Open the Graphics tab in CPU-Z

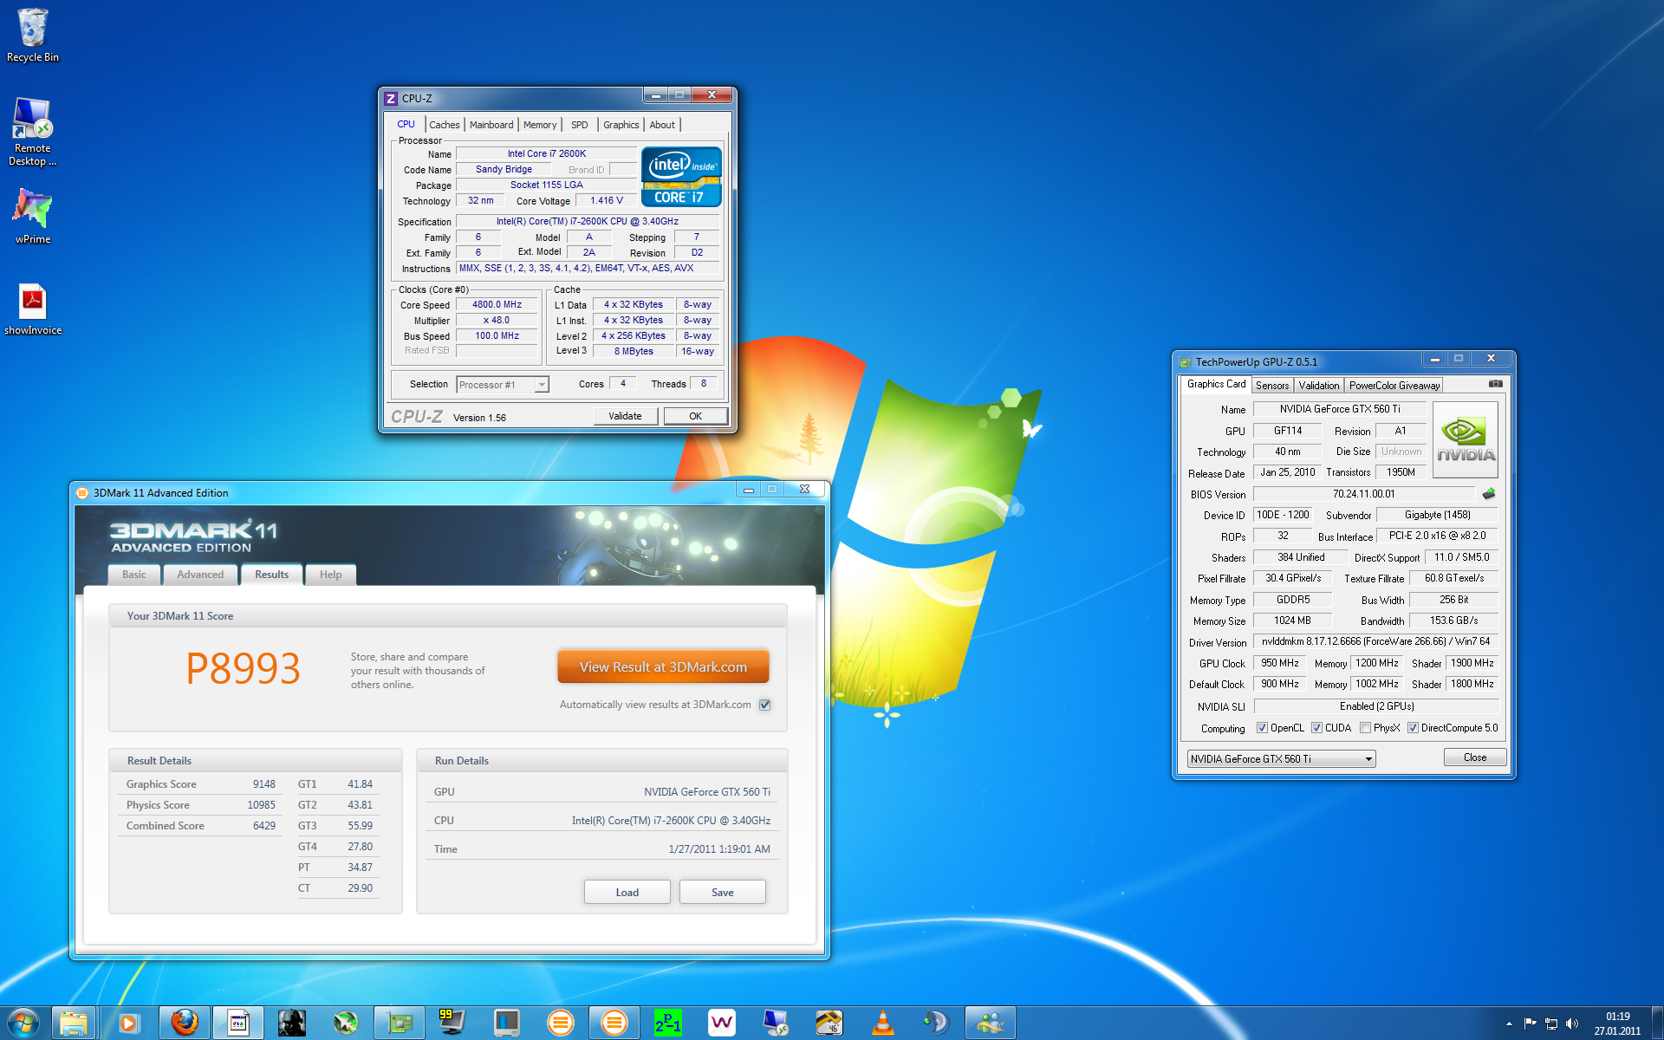[x=621, y=125]
